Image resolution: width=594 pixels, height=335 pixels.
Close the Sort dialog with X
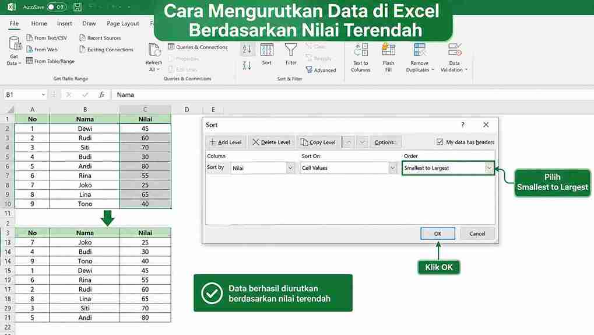pos(486,124)
